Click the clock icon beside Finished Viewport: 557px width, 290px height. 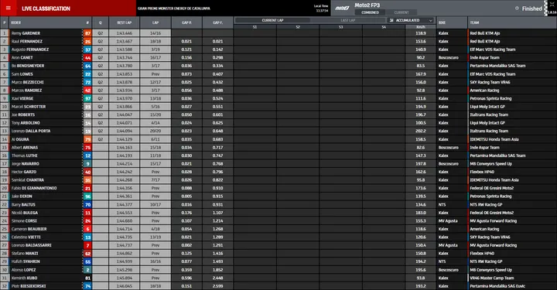pos(517,9)
